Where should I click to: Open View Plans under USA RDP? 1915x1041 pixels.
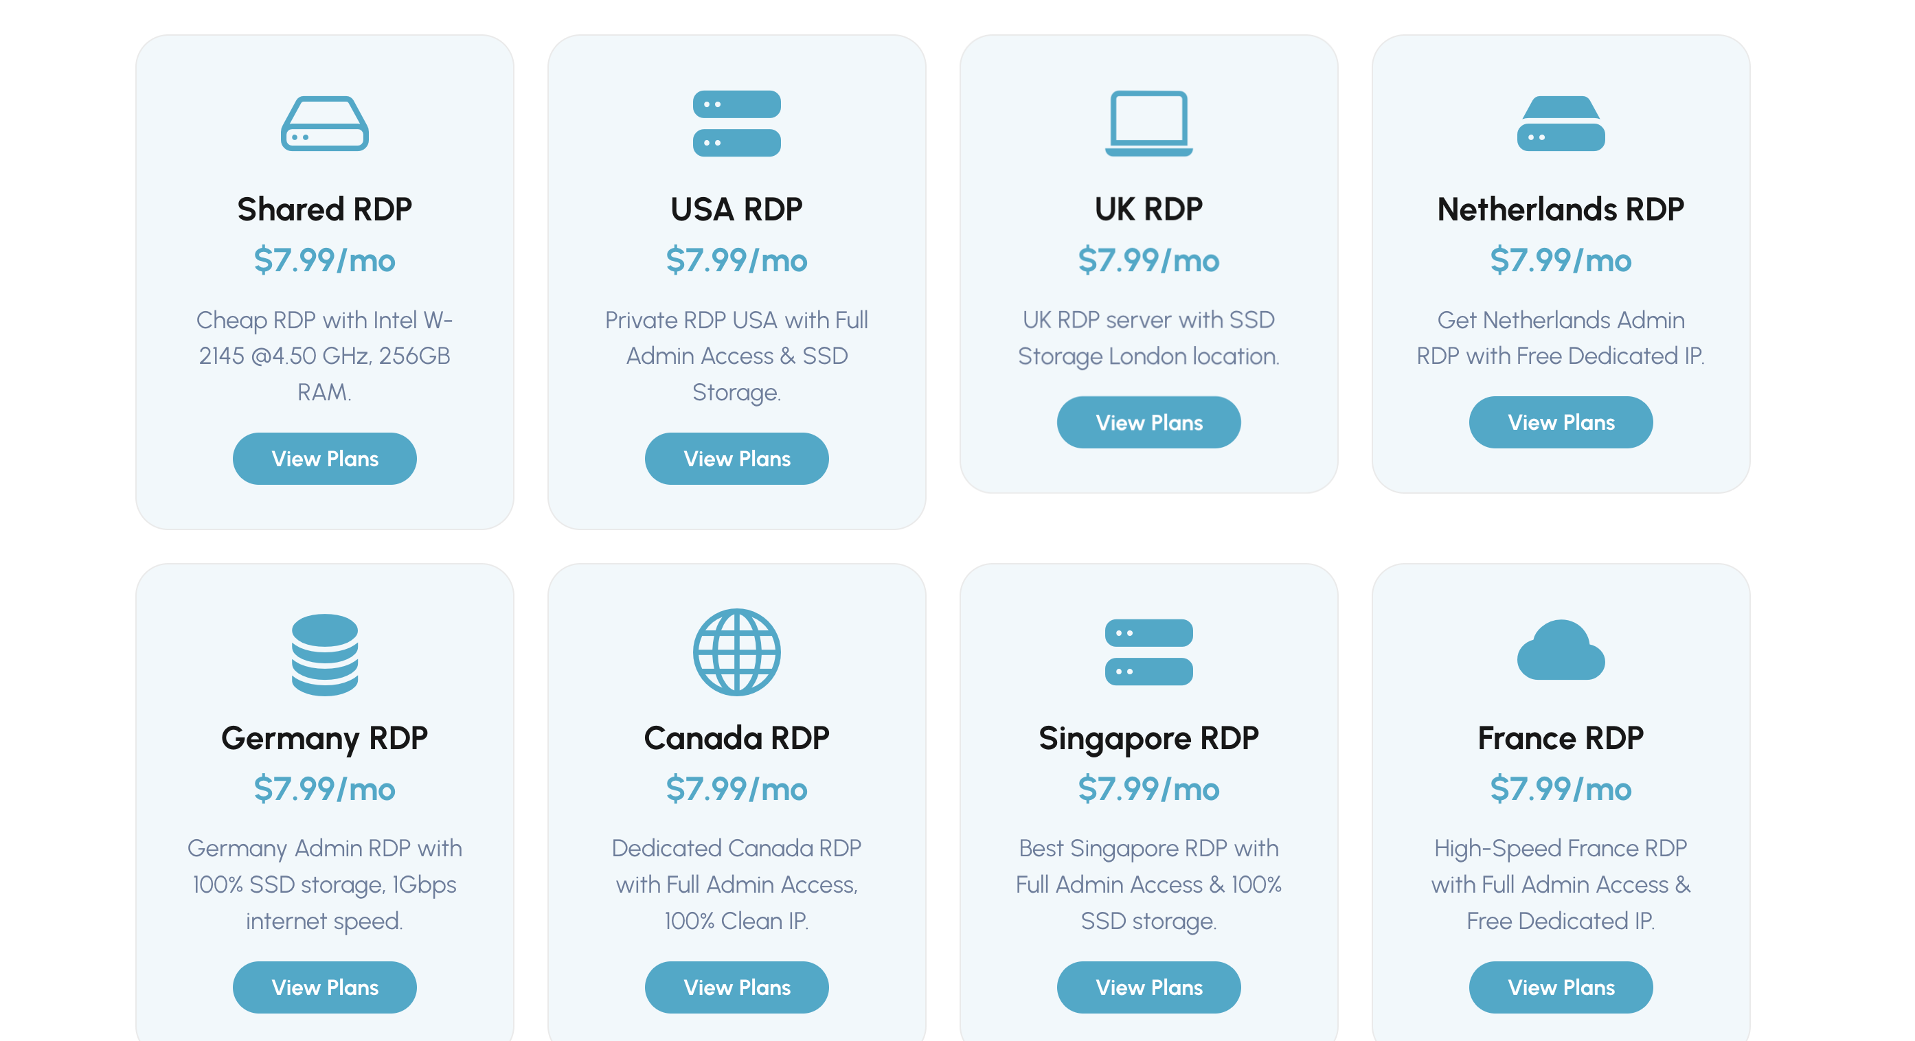tap(737, 459)
